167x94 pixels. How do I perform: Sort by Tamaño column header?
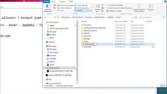click(x=149, y=21)
